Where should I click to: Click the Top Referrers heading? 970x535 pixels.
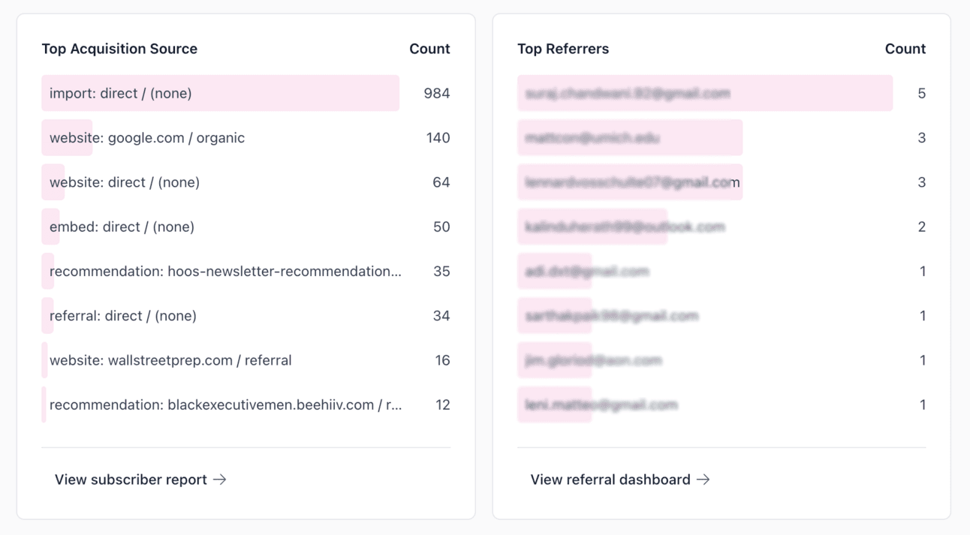click(563, 49)
